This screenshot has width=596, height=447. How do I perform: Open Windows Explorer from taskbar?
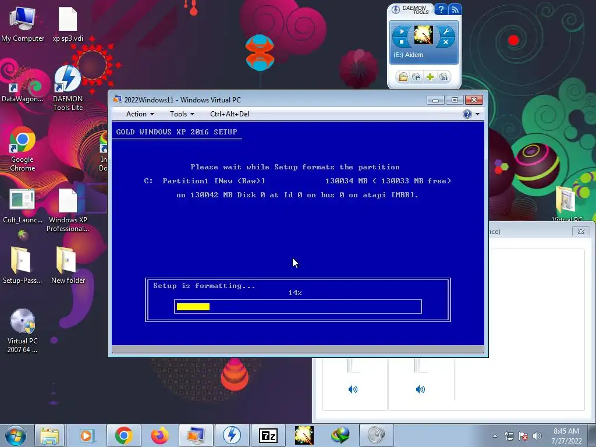tap(49, 435)
